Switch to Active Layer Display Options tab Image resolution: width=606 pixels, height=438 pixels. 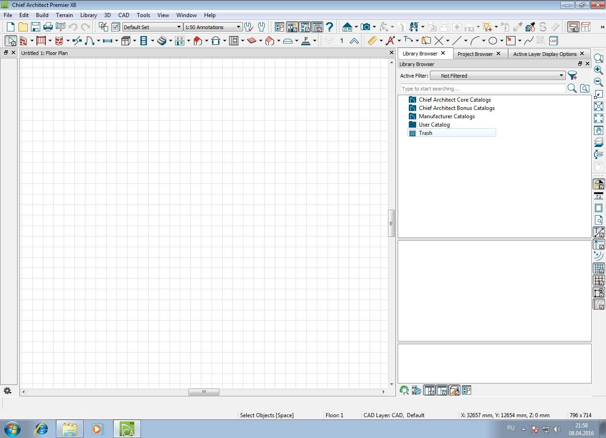(x=545, y=54)
